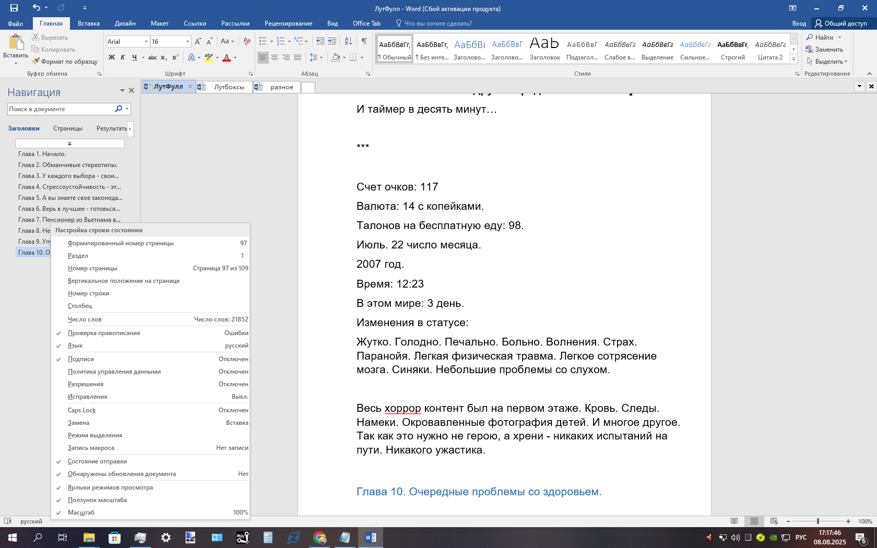
Task: Click the Поиск в документе search field
Action: [60, 109]
